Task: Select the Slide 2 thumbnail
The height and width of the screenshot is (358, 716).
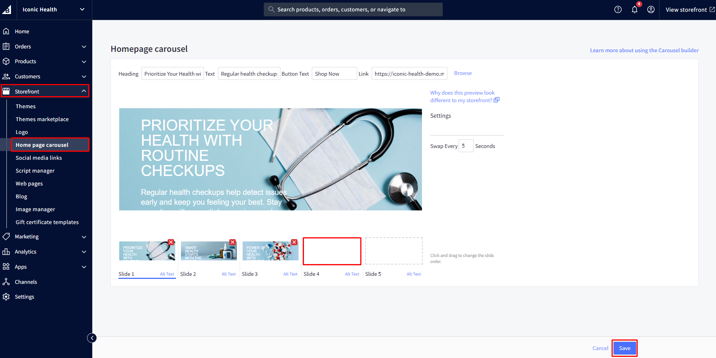Action: (x=209, y=251)
